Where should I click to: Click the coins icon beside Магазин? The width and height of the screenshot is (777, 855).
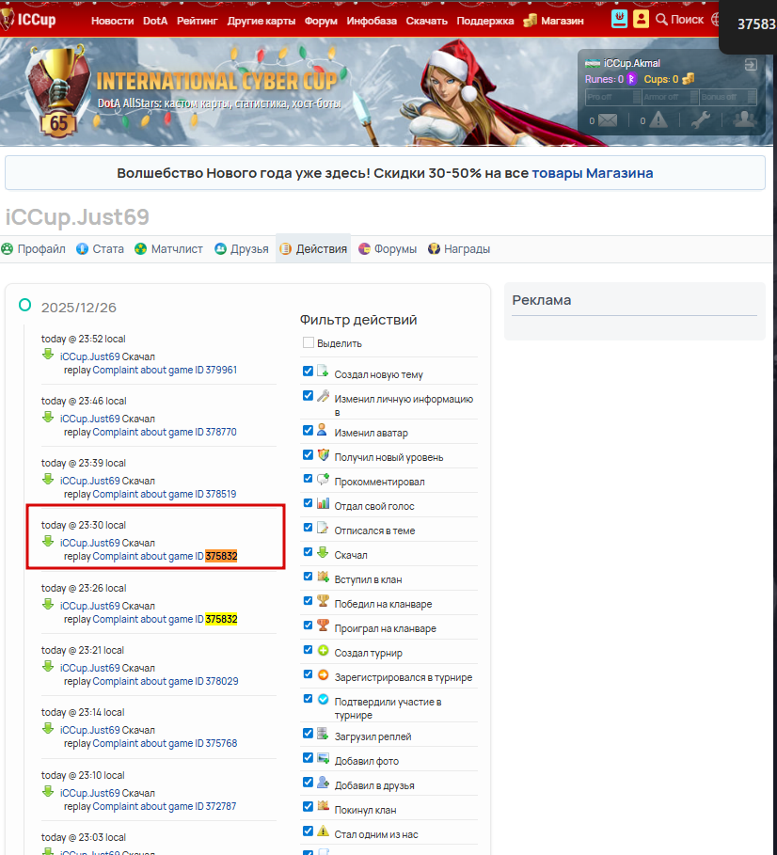pos(530,21)
